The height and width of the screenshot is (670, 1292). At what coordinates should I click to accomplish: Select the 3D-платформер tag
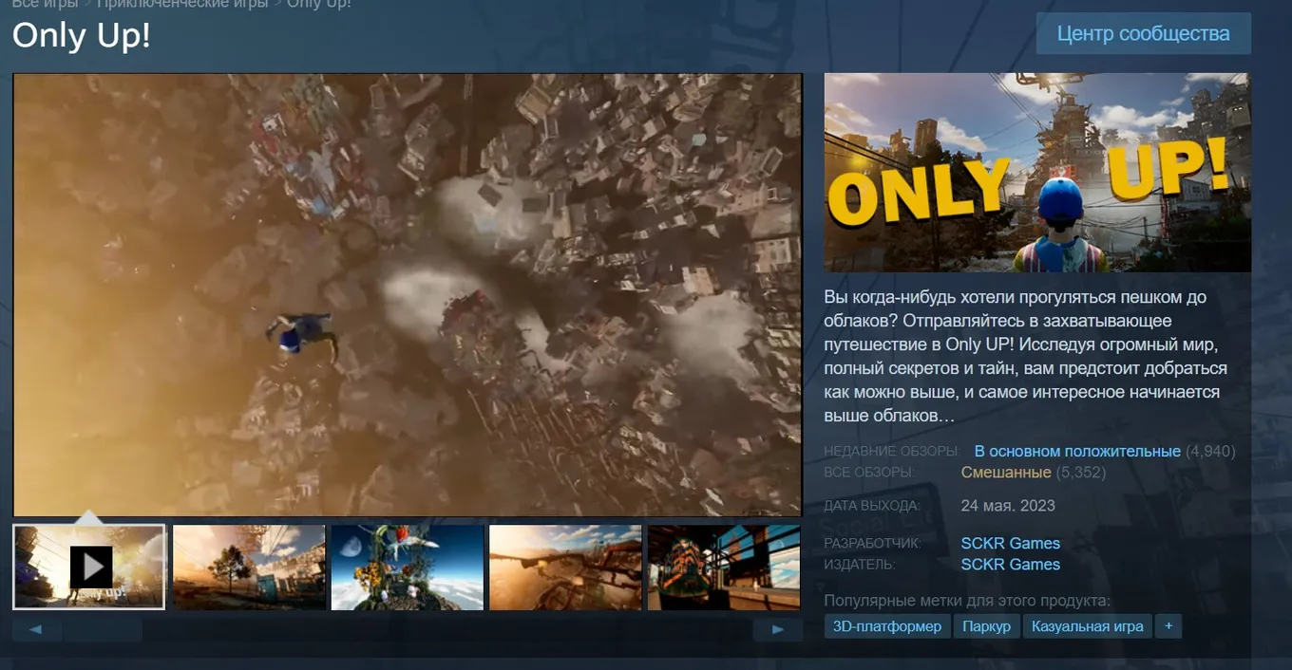887,626
